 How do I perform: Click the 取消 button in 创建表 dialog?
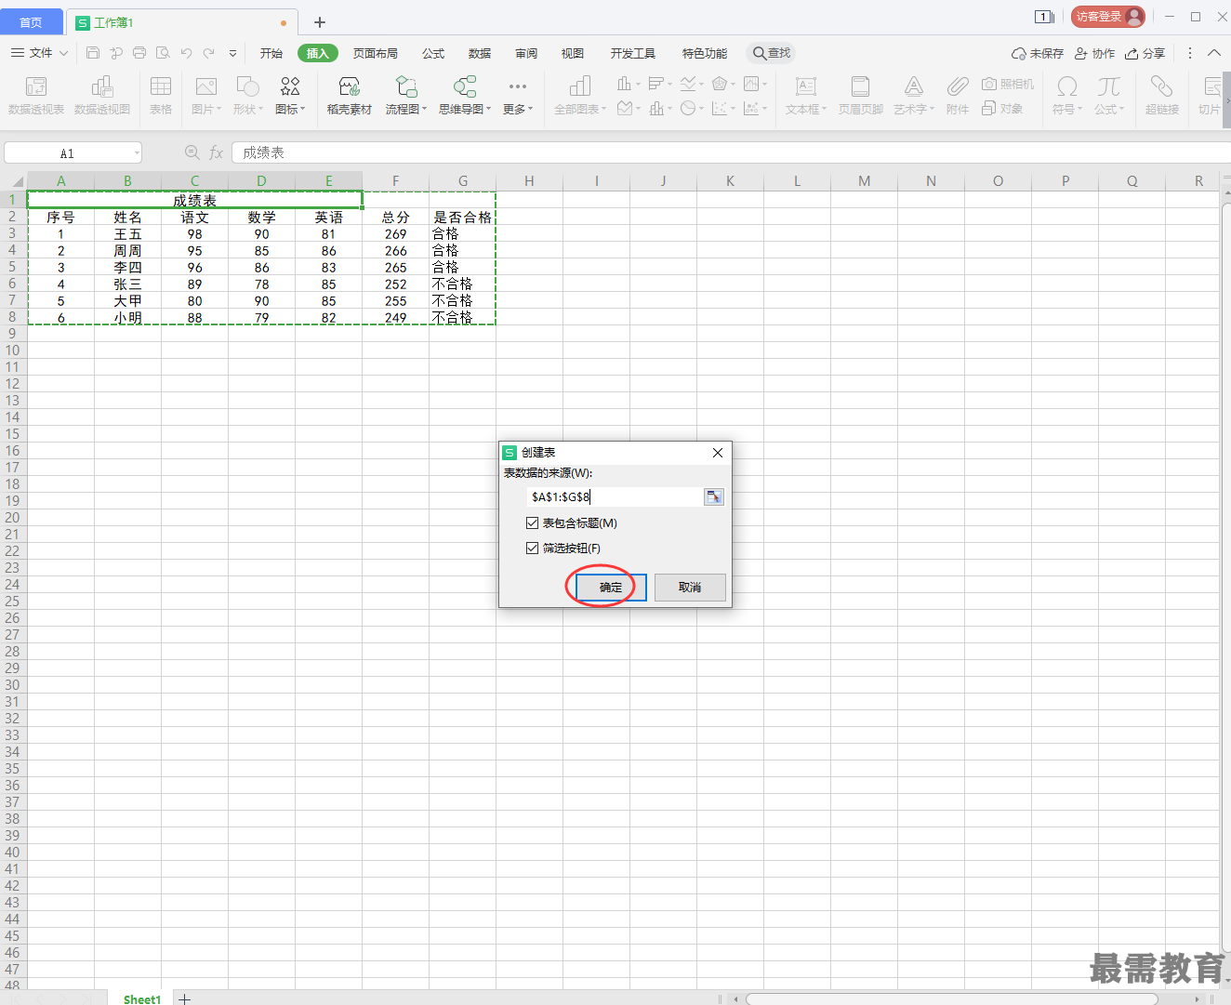pos(690,587)
